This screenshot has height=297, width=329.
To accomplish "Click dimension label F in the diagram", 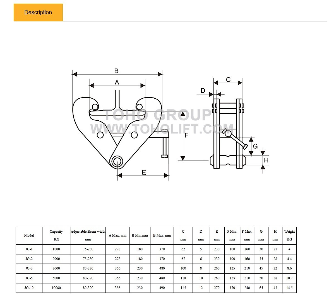I will click(187, 135).
